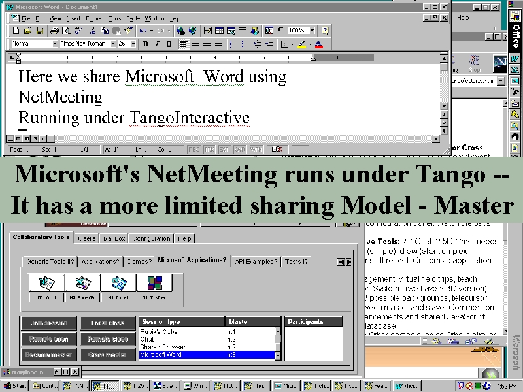Viewport: 523px width, 392px height.
Task: Switch to the Users tab
Action: (x=86, y=238)
